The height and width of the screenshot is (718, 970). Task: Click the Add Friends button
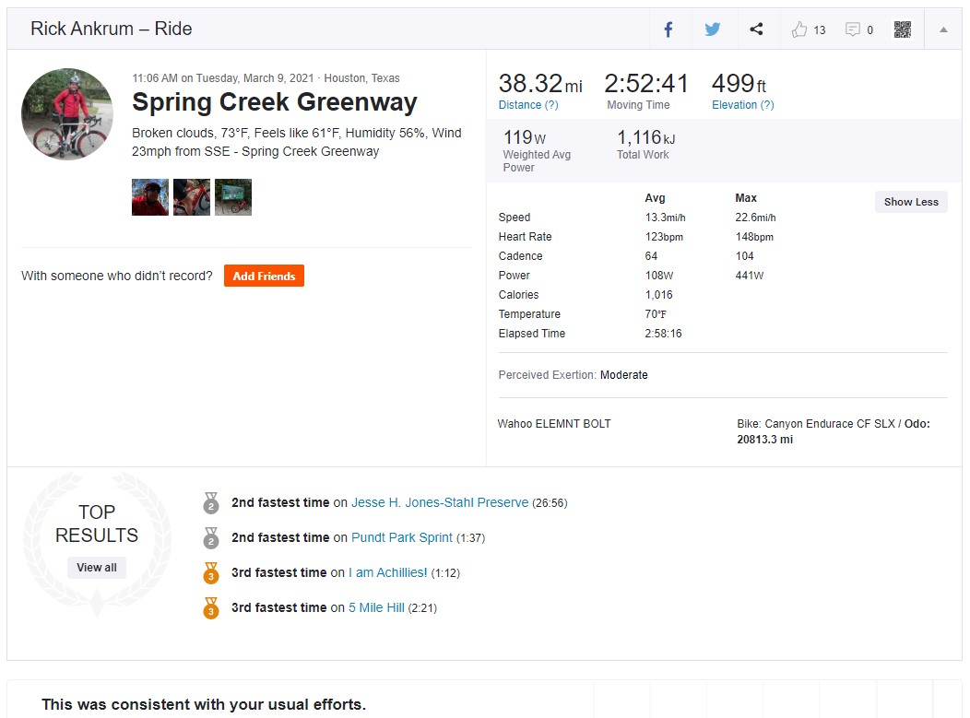point(264,276)
